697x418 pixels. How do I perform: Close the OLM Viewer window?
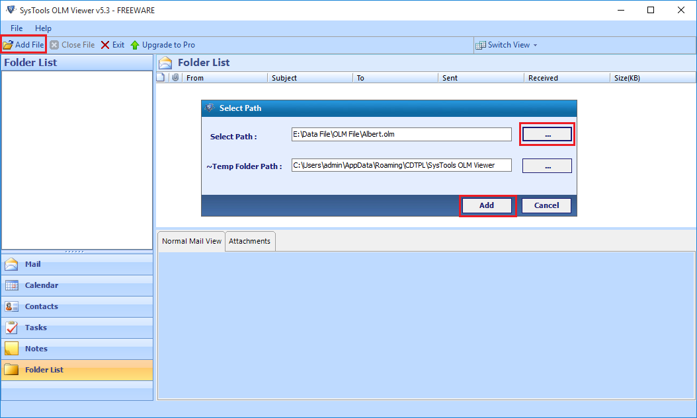[x=681, y=10]
